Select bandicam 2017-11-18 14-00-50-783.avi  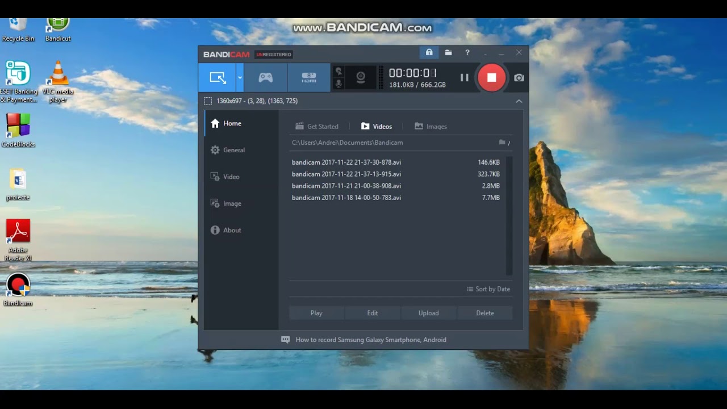[396, 198]
